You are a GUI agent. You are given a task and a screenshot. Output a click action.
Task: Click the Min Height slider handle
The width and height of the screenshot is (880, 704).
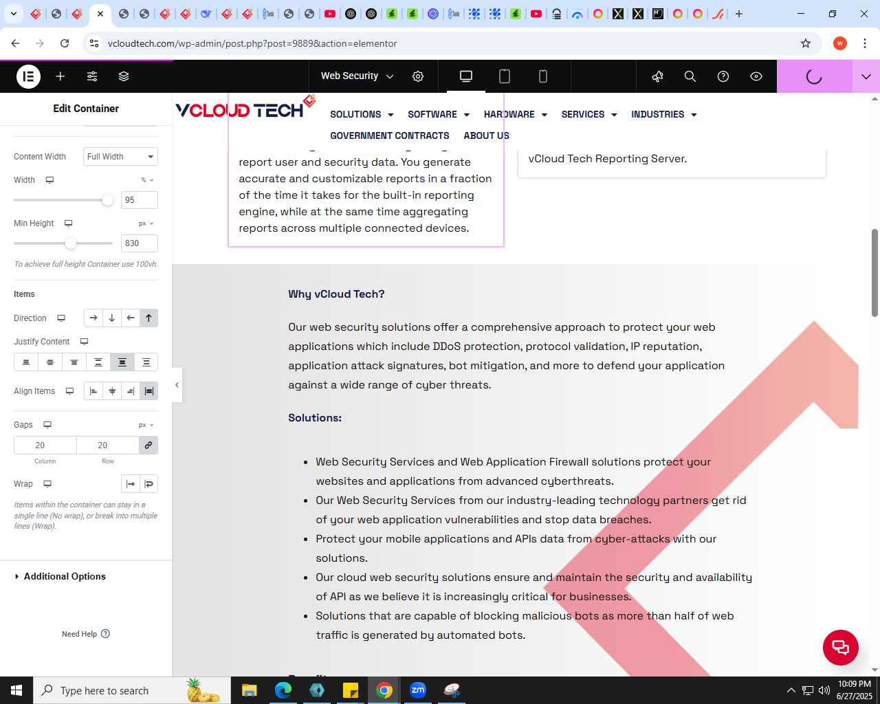[70, 243]
